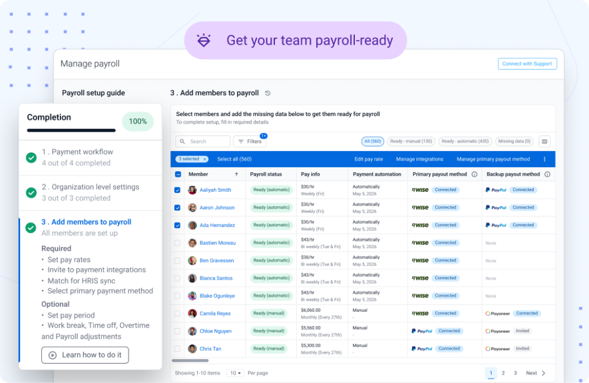Click the search magnifier icon

[x=182, y=141]
